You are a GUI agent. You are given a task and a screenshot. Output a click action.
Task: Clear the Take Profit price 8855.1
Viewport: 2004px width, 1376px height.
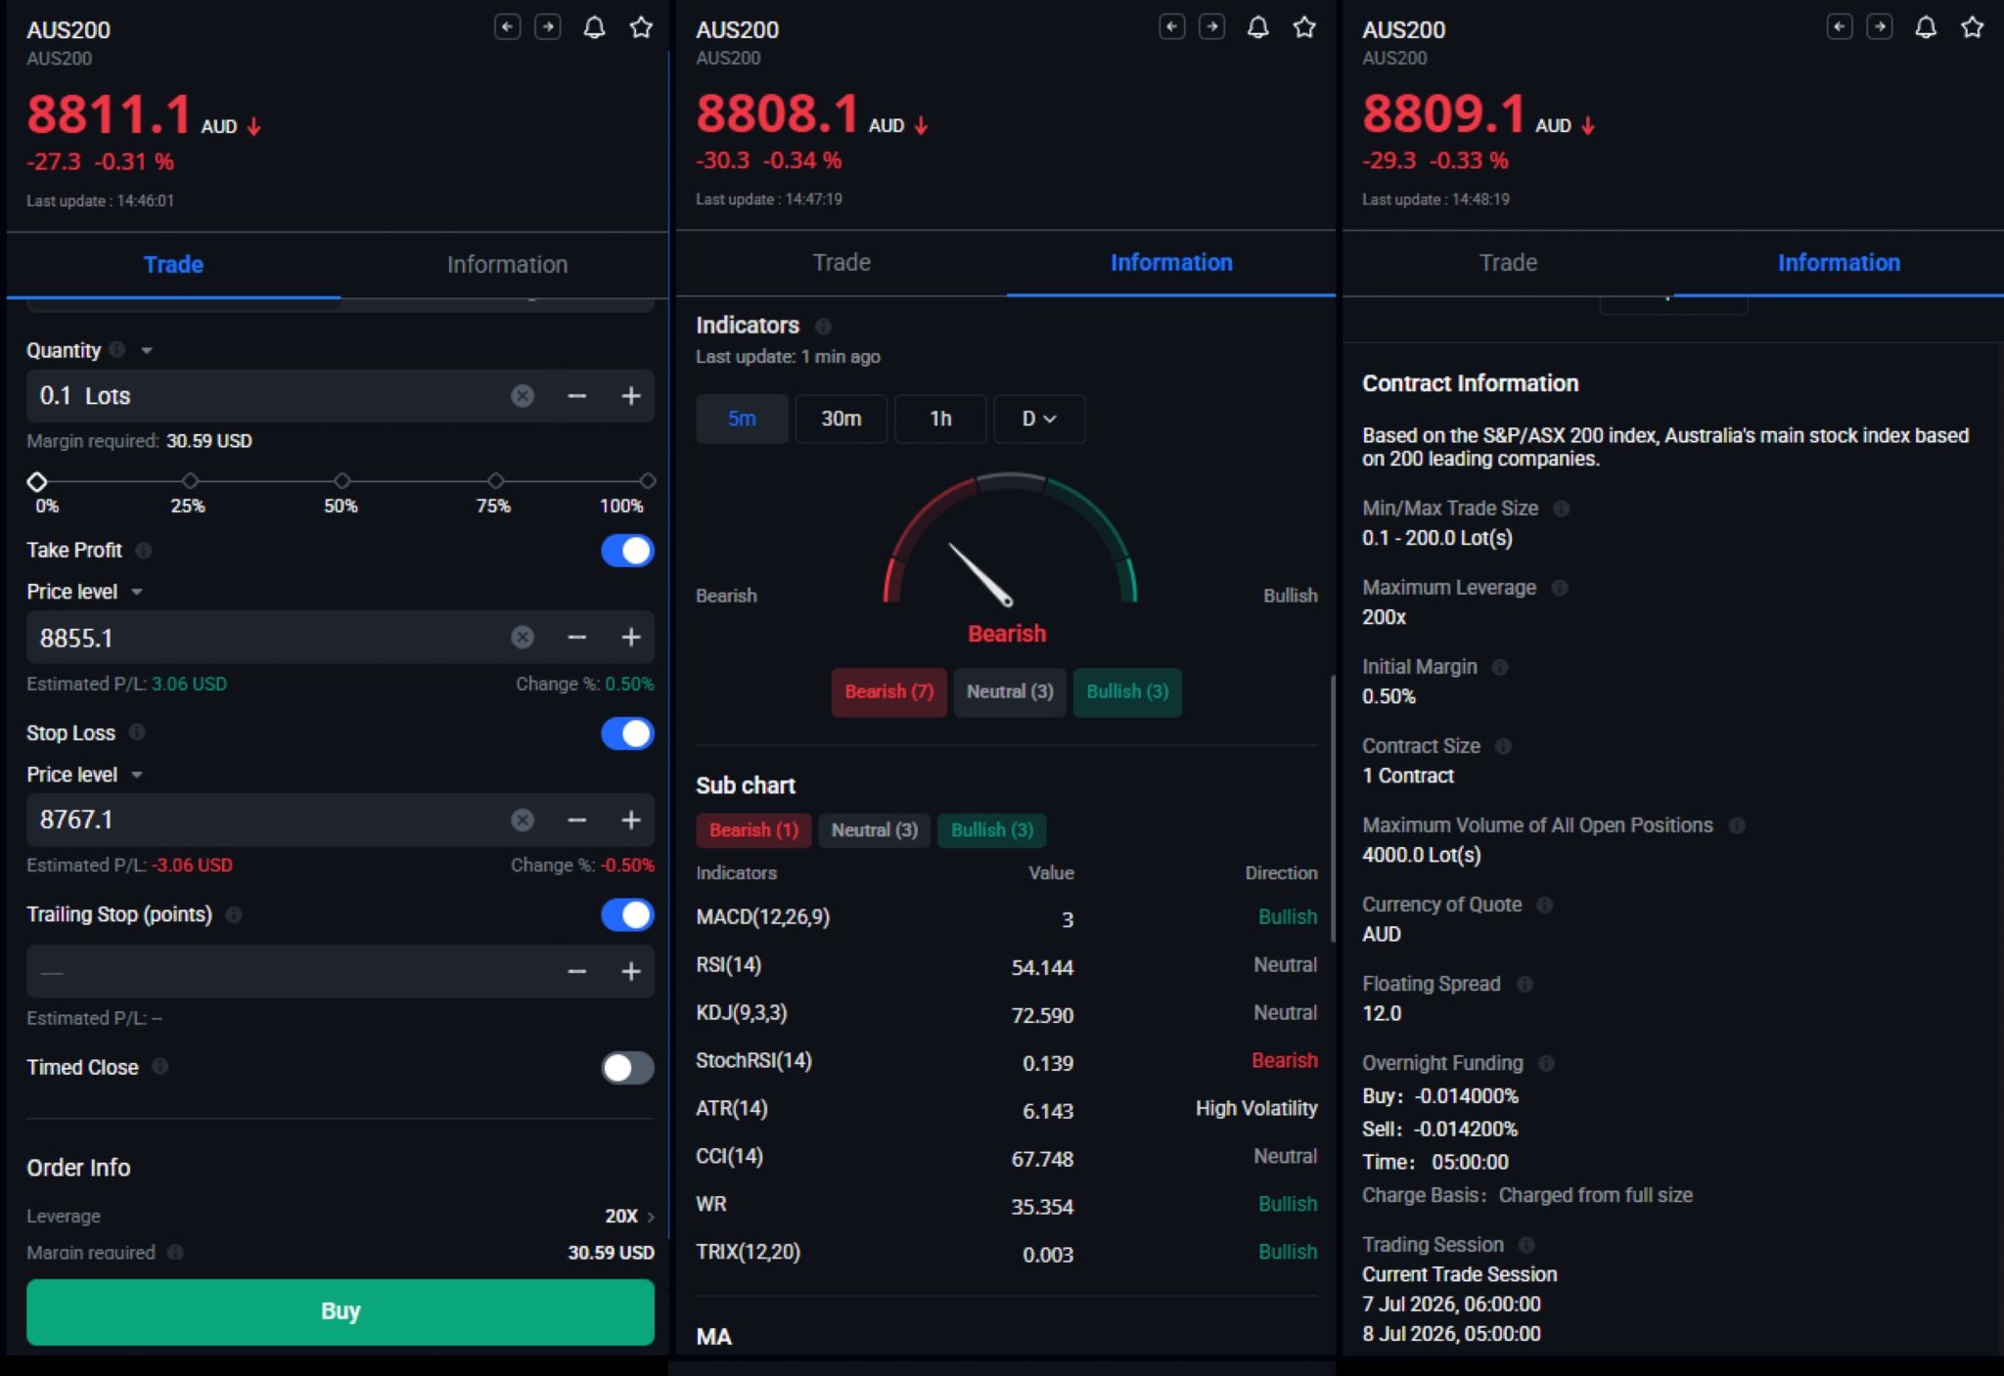(x=523, y=638)
